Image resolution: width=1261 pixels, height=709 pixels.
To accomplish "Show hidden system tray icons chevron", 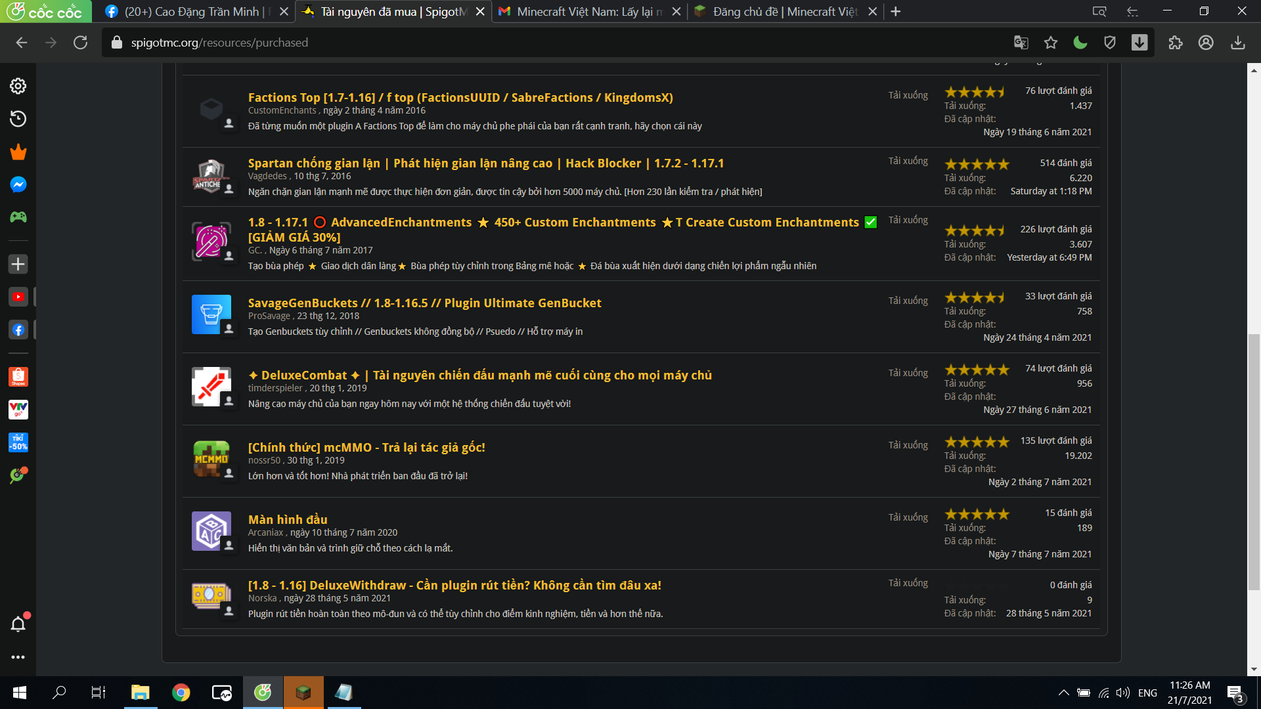I will tap(1063, 693).
